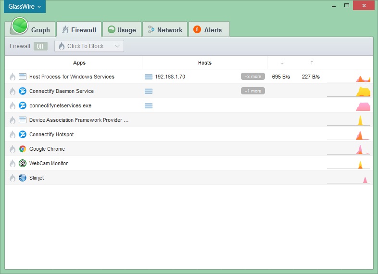Select the Connectify Hotspot app name
The height and width of the screenshot is (274, 378).
tap(51, 134)
